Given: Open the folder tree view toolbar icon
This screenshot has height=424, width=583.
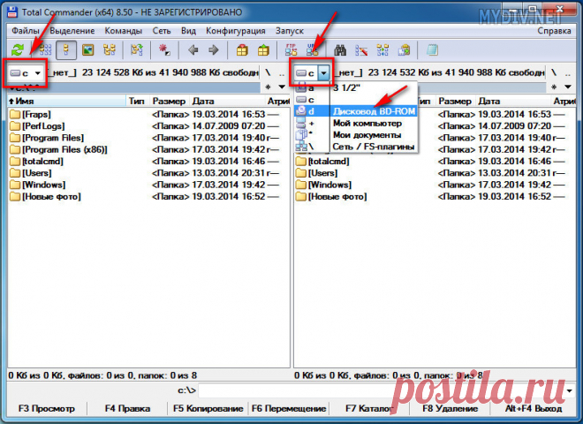Looking at the screenshot, I should 110,49.
